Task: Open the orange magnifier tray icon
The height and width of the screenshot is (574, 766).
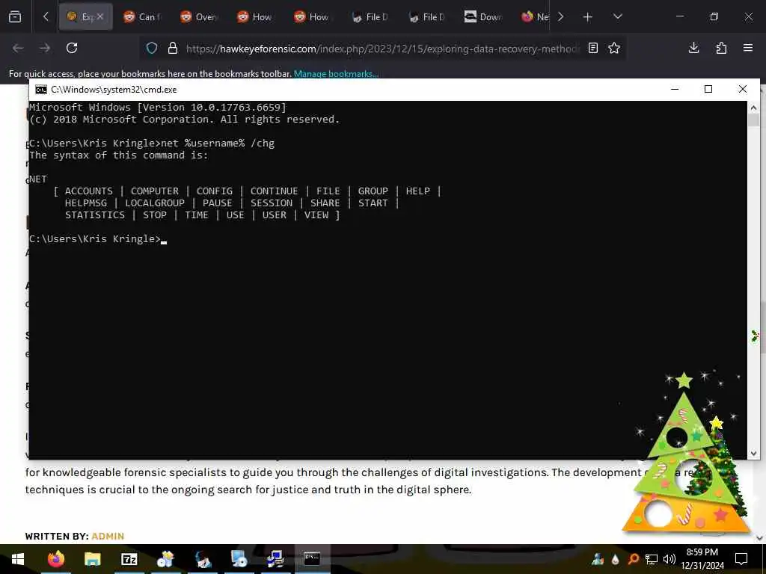Action: pyautogui.click(x=634, y=559)
